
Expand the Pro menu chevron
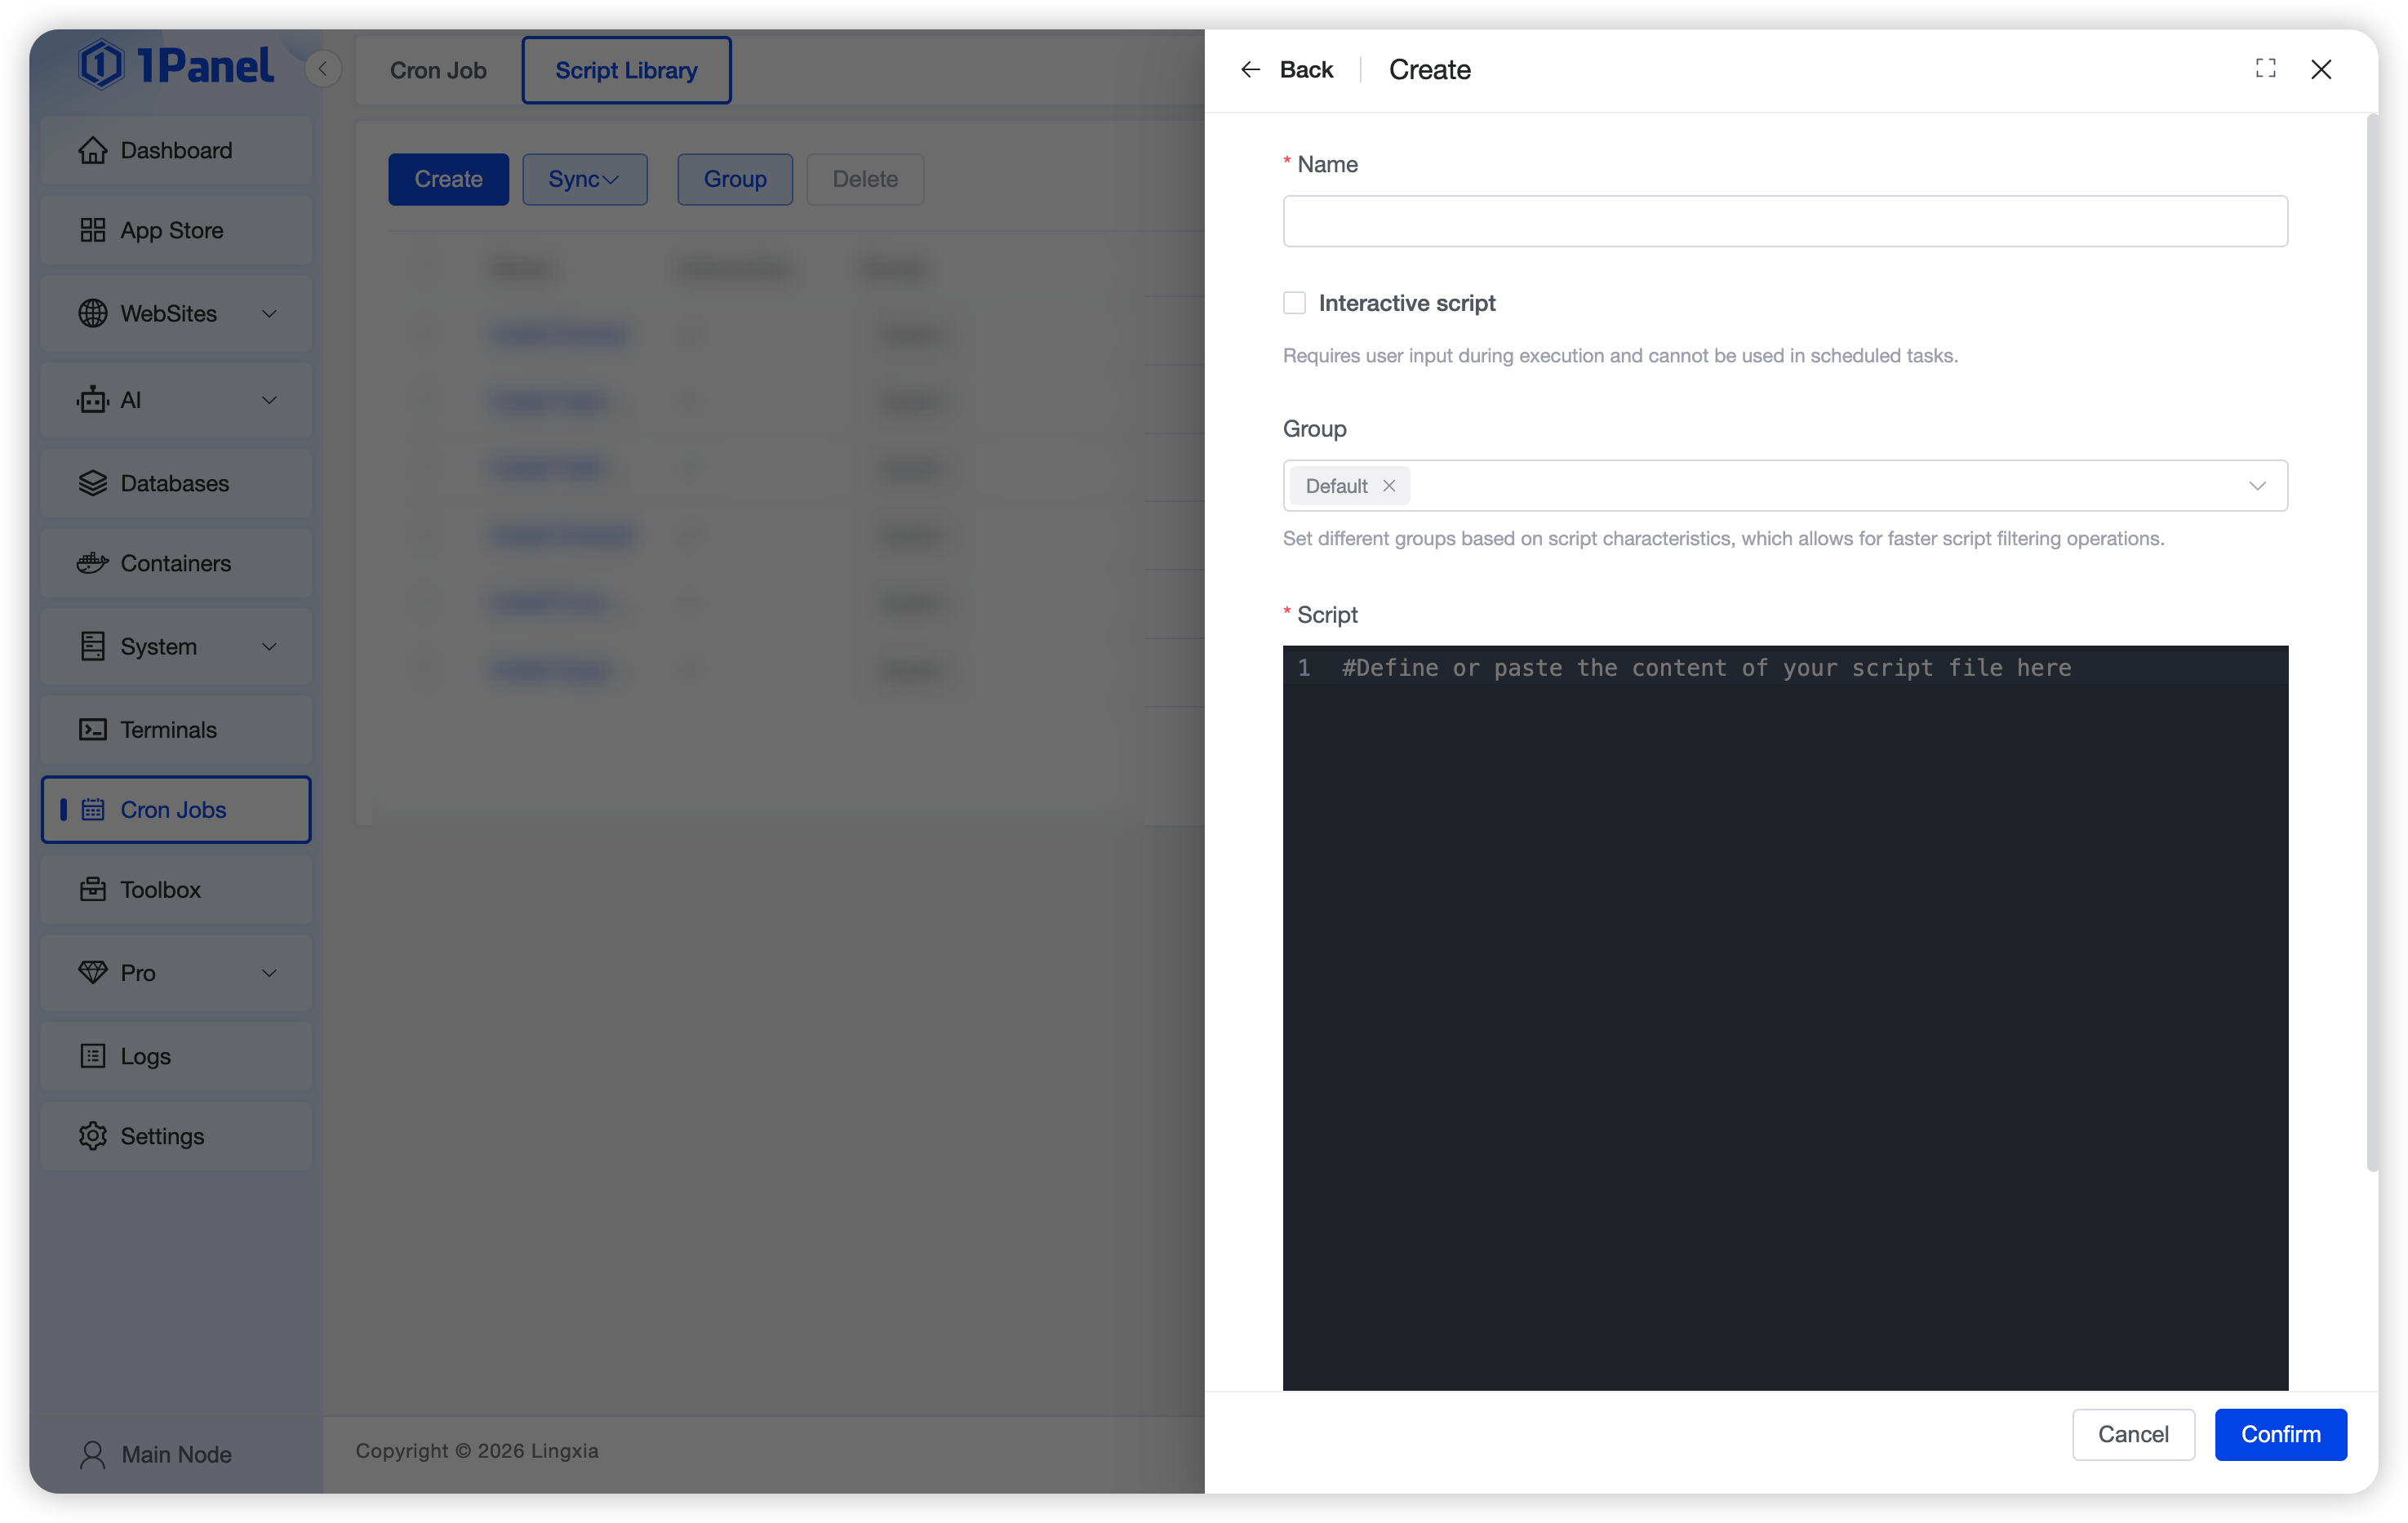click(269, 973)
